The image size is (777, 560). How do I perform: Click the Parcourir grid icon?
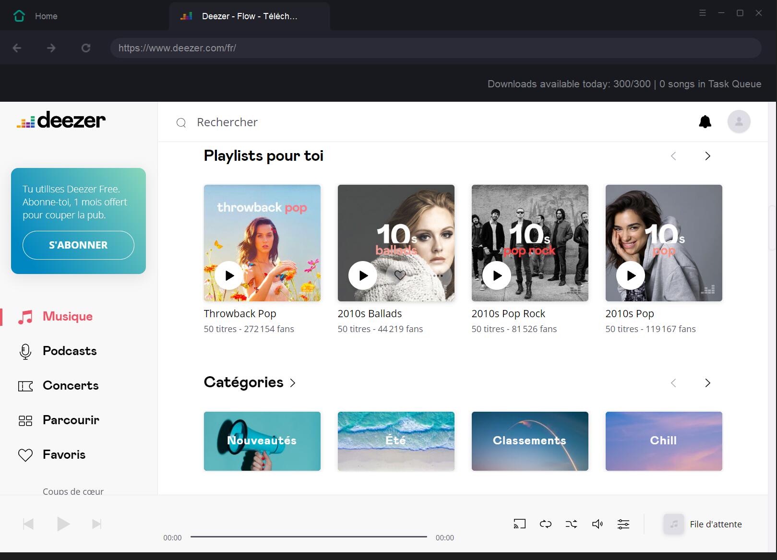coord(25,421)
